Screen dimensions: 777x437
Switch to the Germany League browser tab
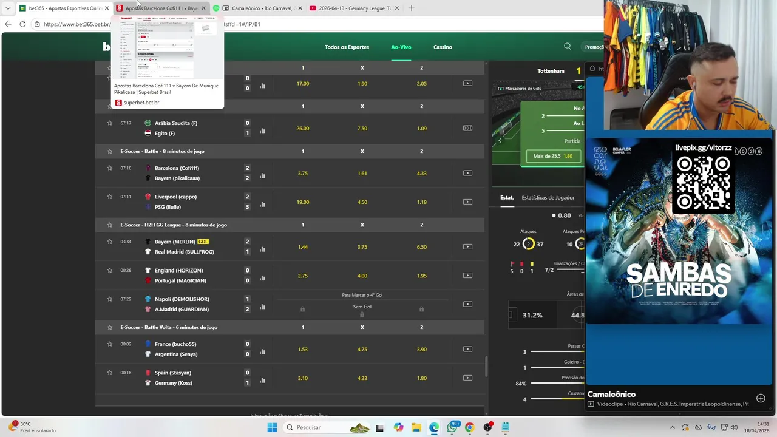click(355, 8)
